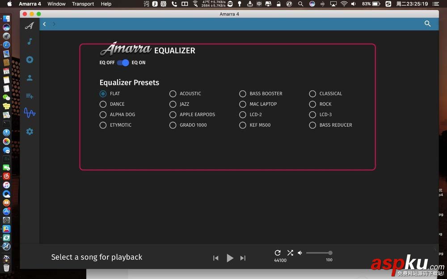This screenshot has height=279, width=447.
Task: Select the CLASSICAL equalizer preset
Action: (312, 94)
